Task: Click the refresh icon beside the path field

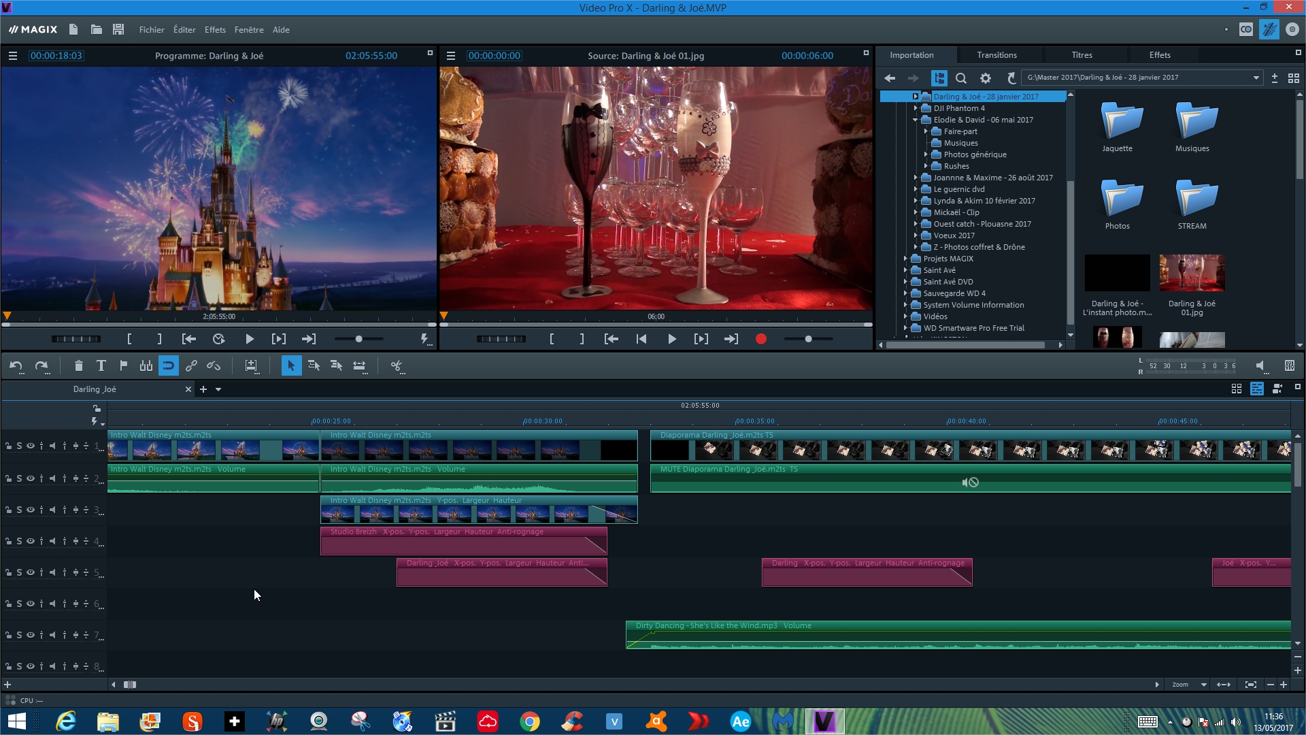Action: (1011, 78)
